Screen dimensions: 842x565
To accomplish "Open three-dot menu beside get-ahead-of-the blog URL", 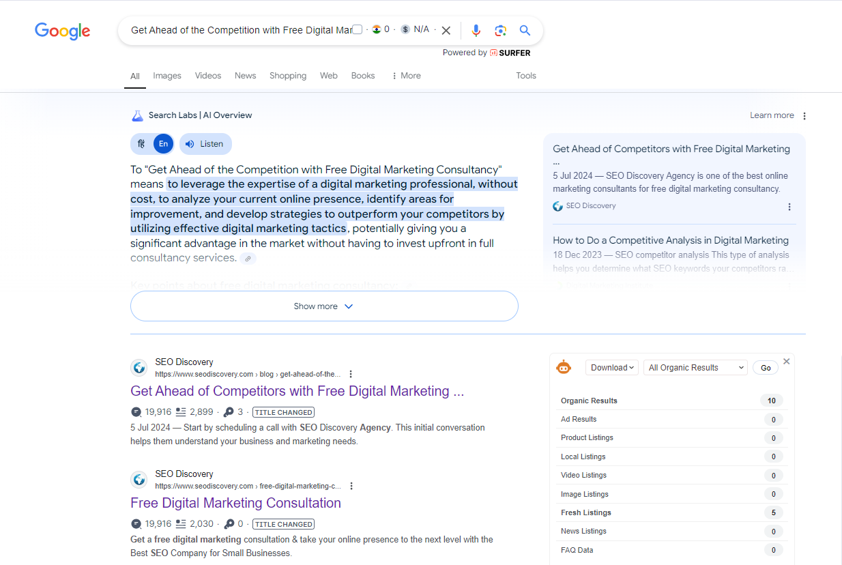I will [x=351, y=374].
